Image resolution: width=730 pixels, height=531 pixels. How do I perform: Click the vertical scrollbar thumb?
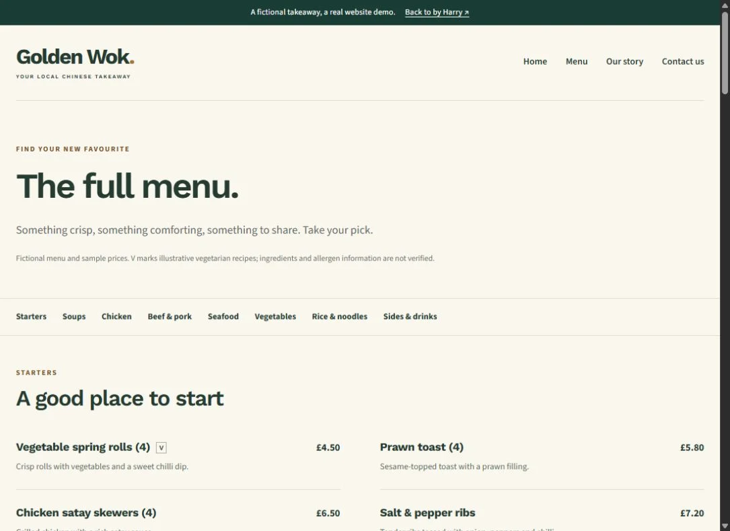725,52
